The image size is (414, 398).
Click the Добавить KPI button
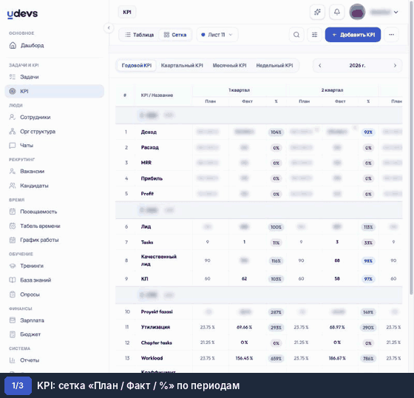click(x=353, y=35)
